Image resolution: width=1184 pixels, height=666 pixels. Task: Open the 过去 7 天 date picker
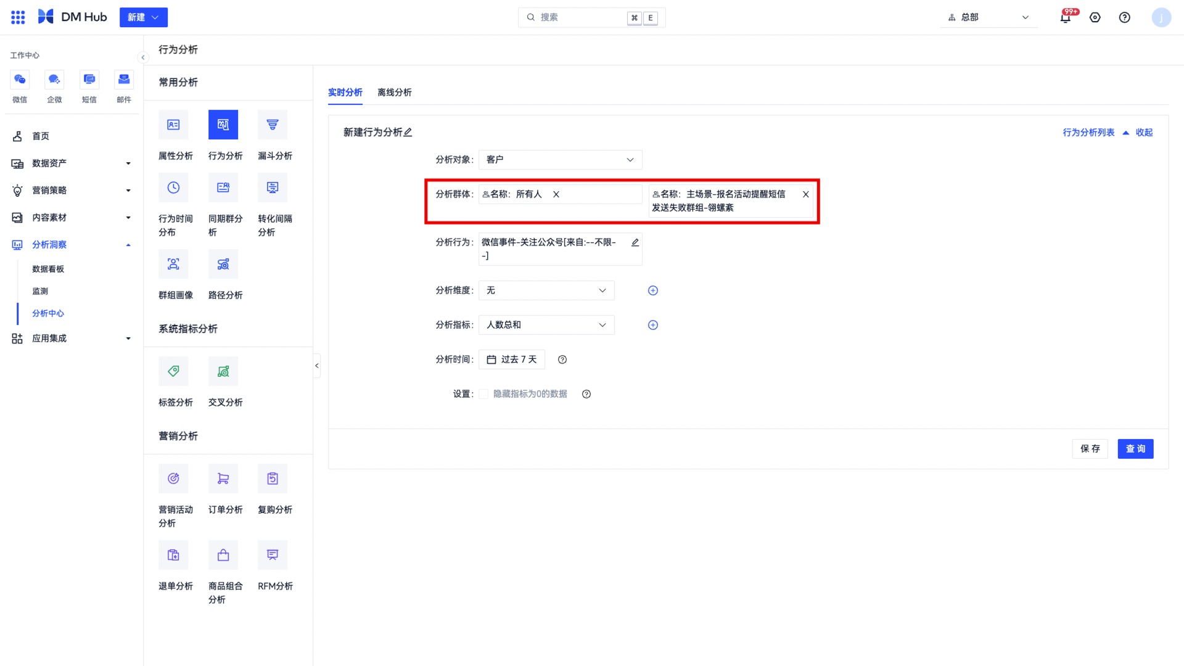coord(512,360)
